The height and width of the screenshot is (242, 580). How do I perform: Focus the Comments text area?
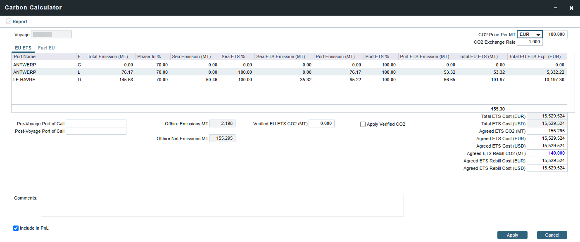coord(222,205)
